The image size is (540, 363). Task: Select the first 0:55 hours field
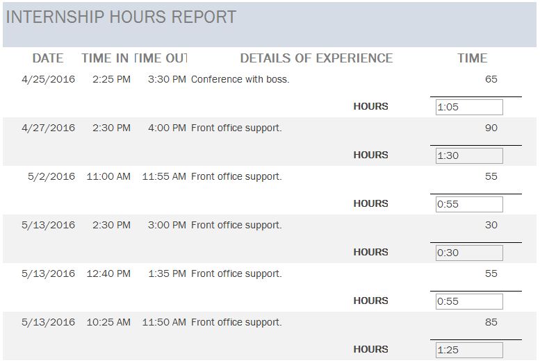(469, 204)
